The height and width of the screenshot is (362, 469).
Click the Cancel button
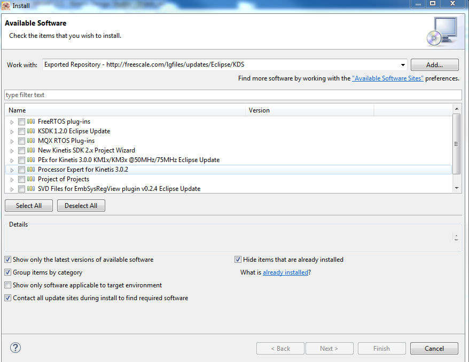coord(434,349)
